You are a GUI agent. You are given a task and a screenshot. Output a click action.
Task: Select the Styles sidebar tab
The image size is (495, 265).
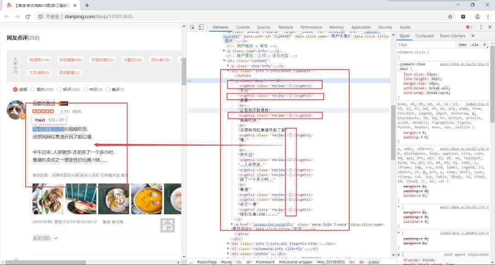(404, 36)
